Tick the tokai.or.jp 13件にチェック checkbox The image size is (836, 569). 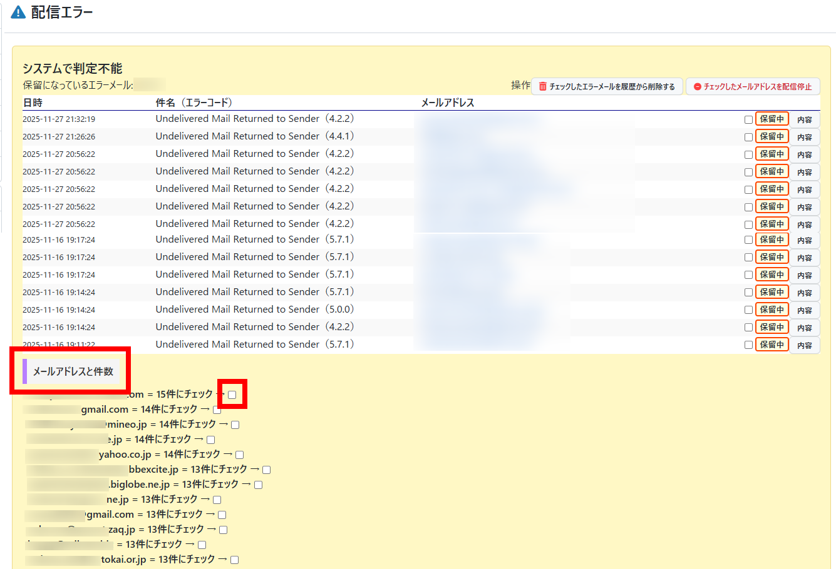[234, 560]
